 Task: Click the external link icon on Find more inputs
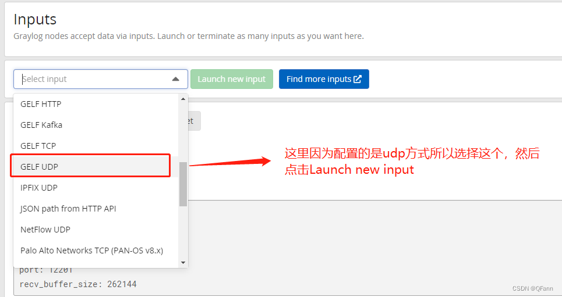click(358, 79)
